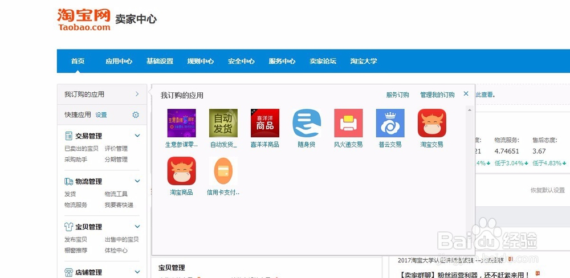570x278 pixels.
Task: Collapse the 交易管理 section chevron
Action: (137, 136)
